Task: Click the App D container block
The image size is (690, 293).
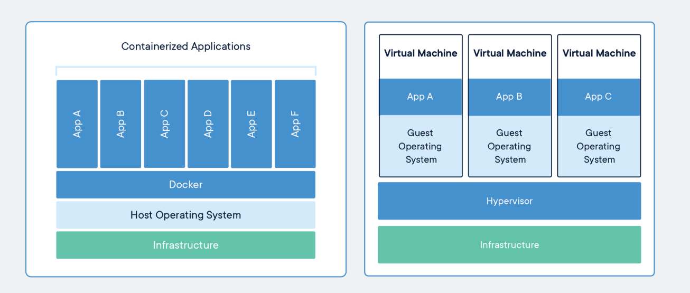Action: 208,124
